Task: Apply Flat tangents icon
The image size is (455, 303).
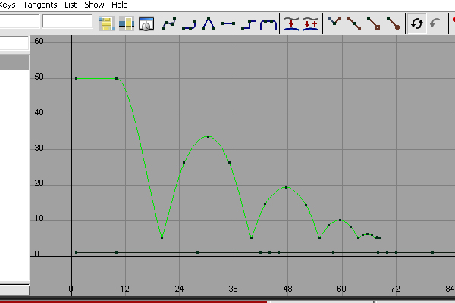Action: pos(228,23)
